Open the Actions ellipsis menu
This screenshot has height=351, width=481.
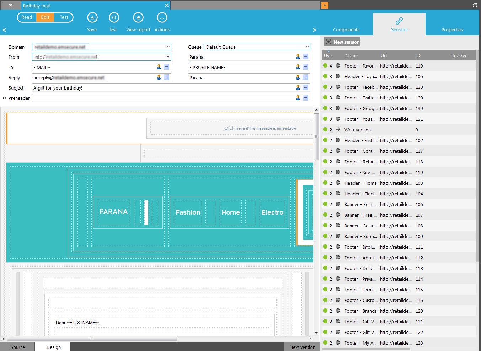point(162,18)
